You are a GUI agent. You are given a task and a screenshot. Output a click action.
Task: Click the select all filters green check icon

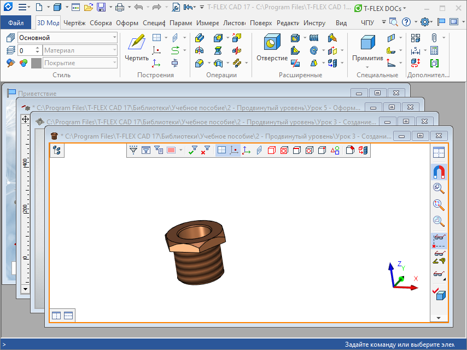coord(193,150)
